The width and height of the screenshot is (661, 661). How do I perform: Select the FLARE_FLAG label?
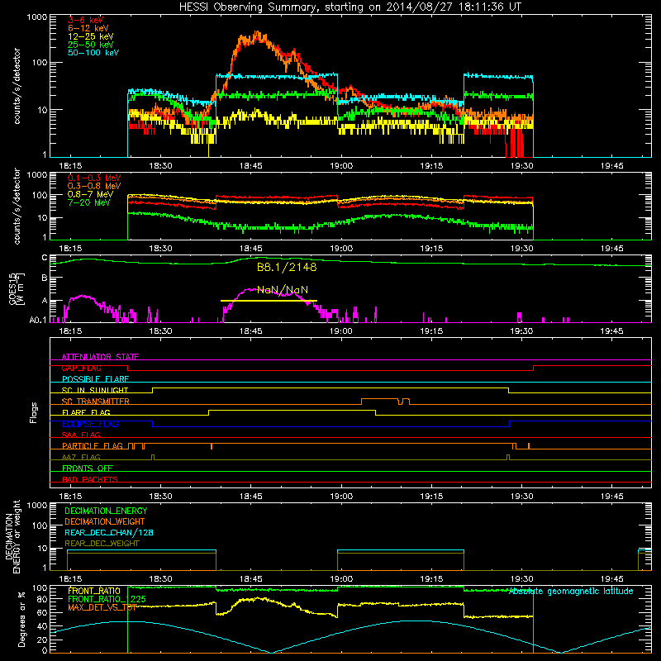pos(86,412)
